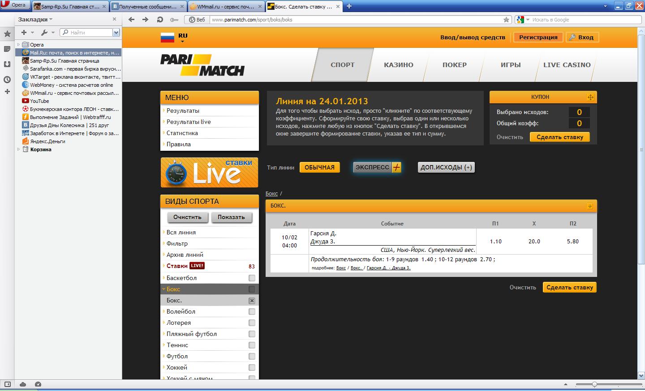645x391 pixels.
Task: Click the Russian flag language icon
Action: pos(168,38)
